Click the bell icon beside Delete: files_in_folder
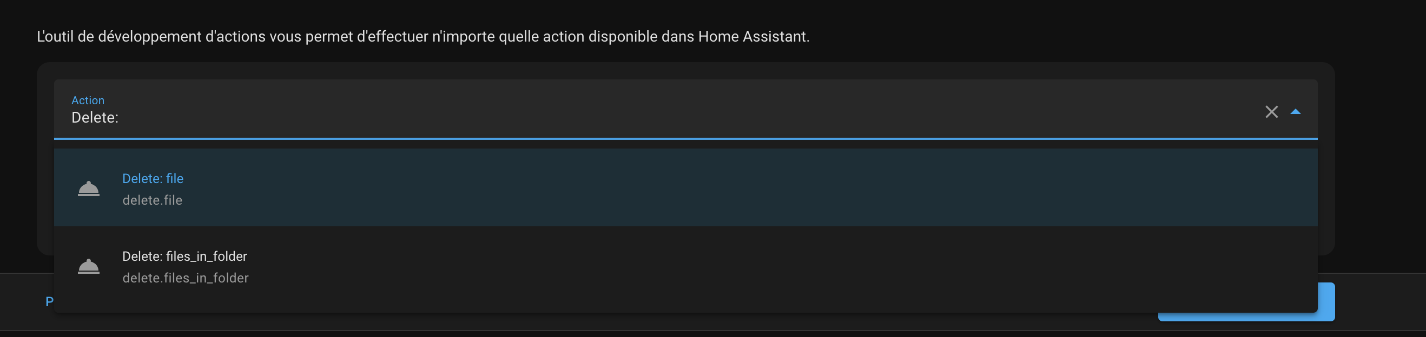Image resolution: width=1426 pixels, height=337 pixels. click(89, 266)
